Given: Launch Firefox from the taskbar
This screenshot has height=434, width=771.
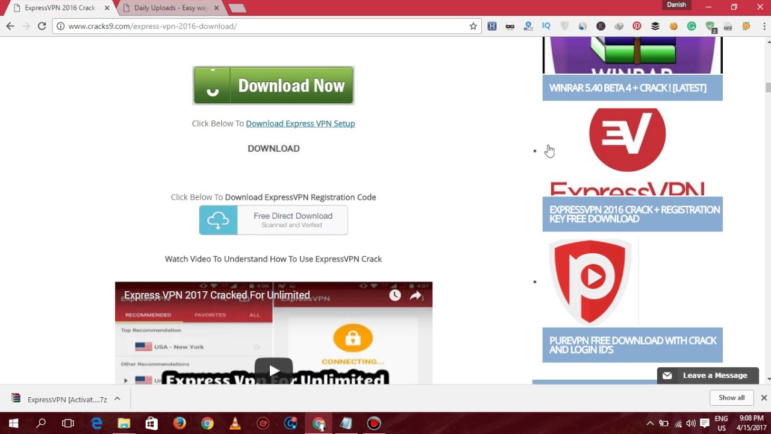Looking at the screenshot, I should click(x=179, y=423).
